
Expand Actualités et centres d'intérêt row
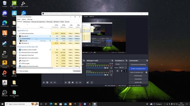pos(18,50)
